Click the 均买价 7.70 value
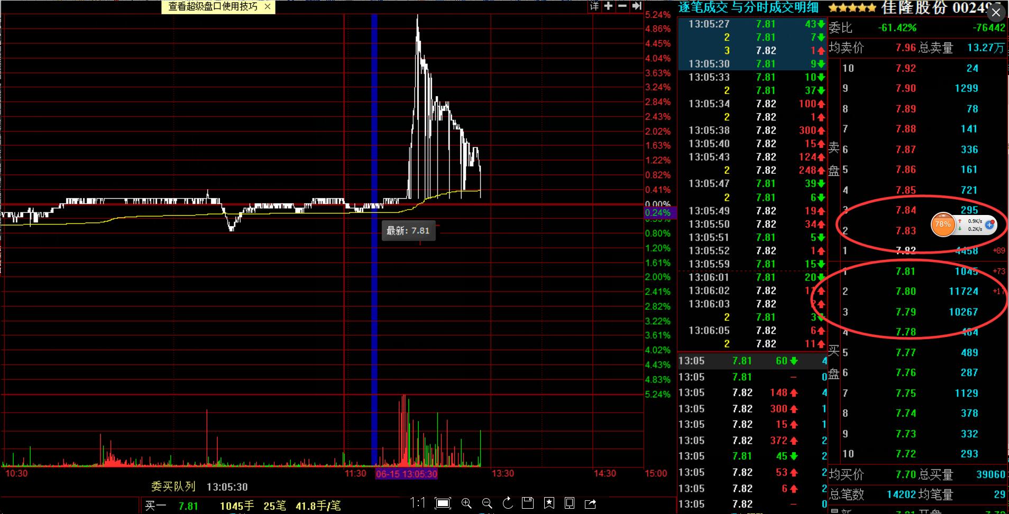The width and height of the screenshot is (1009, 514). pos(905,474)
